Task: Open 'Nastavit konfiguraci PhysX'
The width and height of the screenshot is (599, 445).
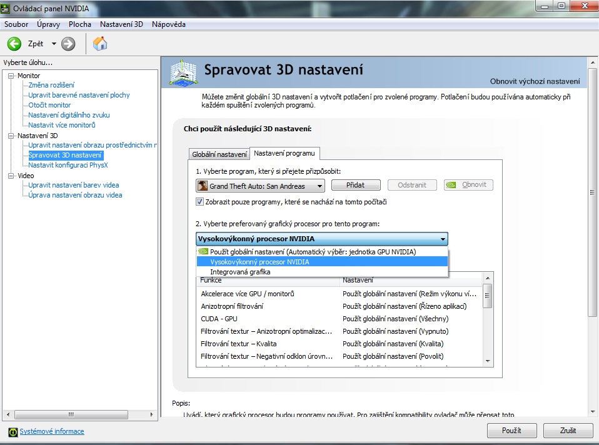Action: point(68,165)
